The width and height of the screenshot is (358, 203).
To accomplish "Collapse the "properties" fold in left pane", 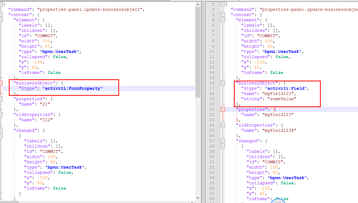I will [x=1, y=99].
